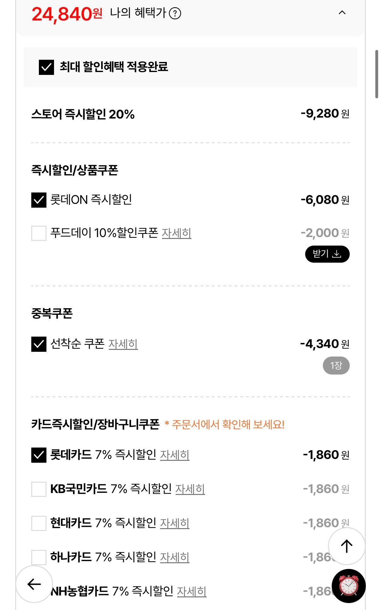Screen dimensions: 381x610
Task: Uncheck the 선착순 쿠폰 checkbox
Action: click(39, 344)
